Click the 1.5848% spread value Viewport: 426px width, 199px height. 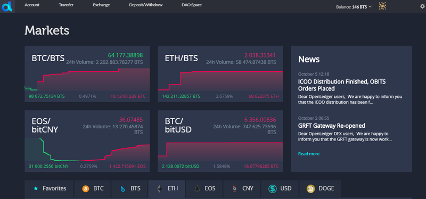[222, 166]
